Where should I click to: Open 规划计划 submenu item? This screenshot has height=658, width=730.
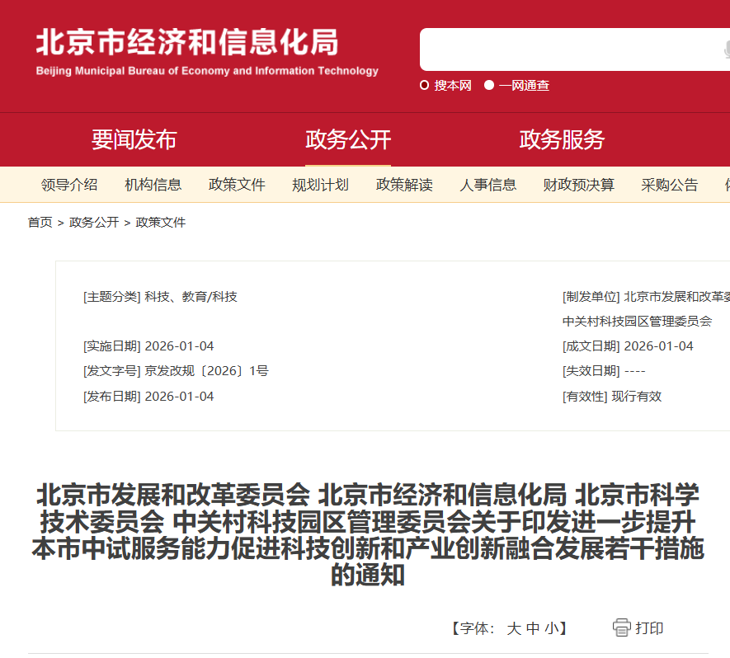click(x=320, y=185)
